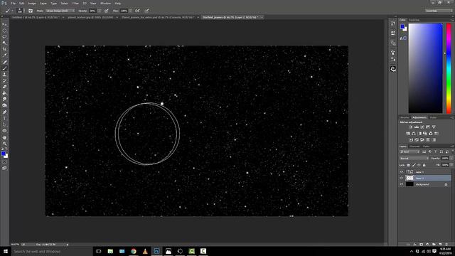Select the Move tool
455x256 pixels.
tap(4, 24)
